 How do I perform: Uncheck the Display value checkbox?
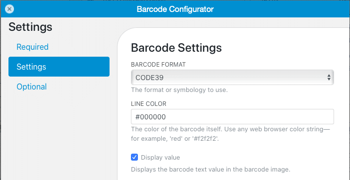(x=134, y=158)
